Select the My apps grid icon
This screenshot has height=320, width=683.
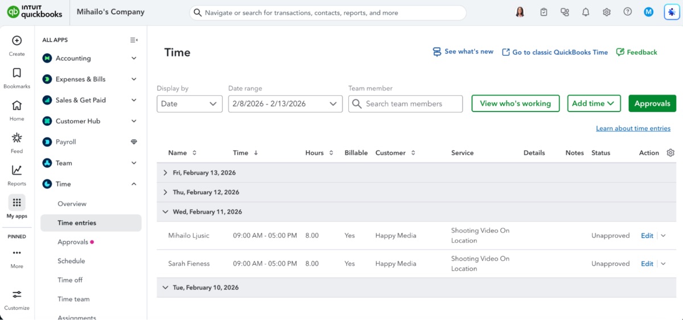point(17,203)
